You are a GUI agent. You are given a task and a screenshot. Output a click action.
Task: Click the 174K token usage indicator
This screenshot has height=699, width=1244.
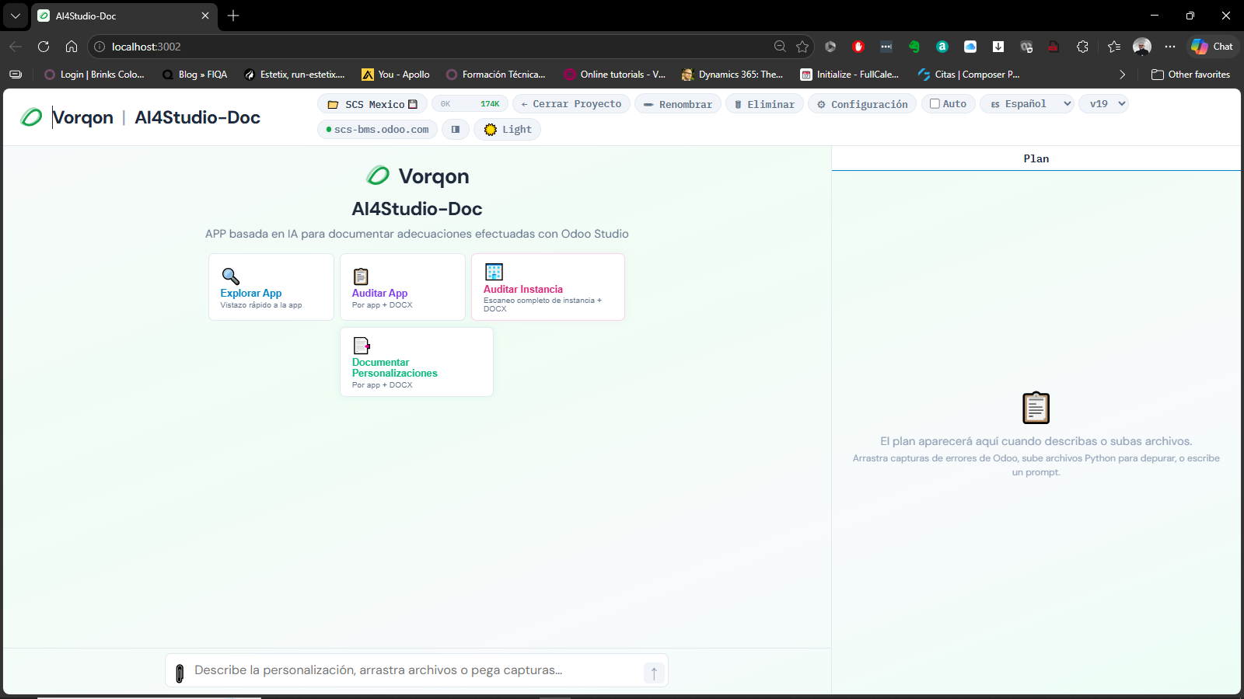click(x=490, y=104)
